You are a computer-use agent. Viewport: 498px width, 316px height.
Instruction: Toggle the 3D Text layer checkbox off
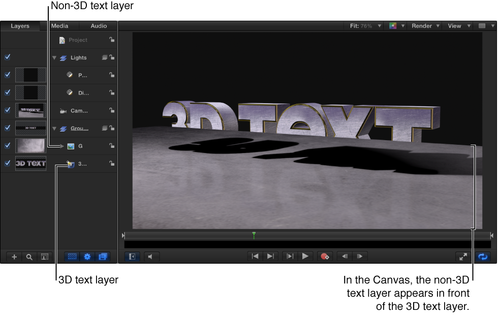tap(7, 163)
